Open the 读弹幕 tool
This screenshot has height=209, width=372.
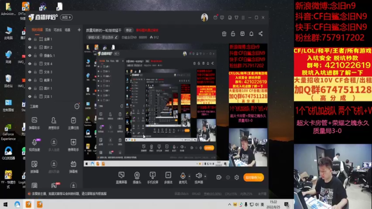coord(34,167)
